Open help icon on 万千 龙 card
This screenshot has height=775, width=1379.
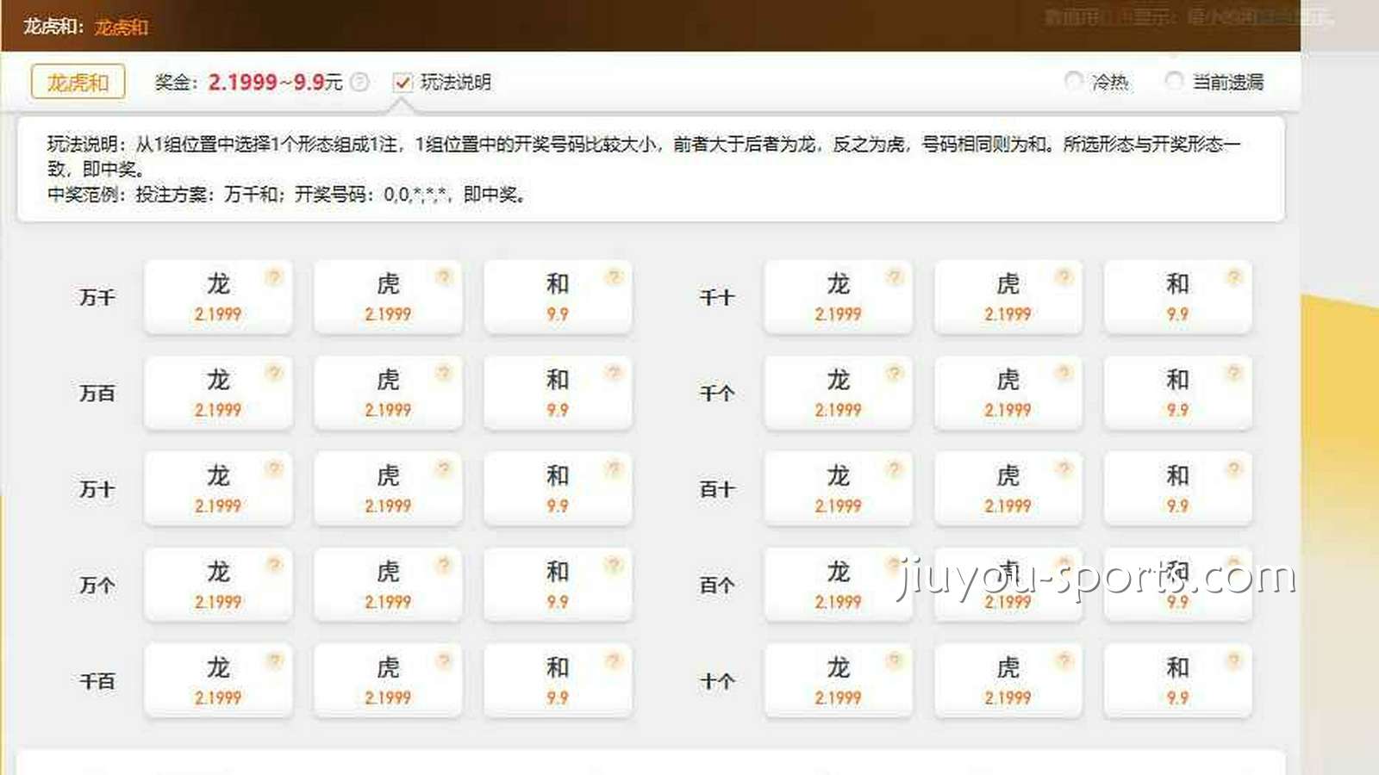pyautogui.click(x=274, y=276)
